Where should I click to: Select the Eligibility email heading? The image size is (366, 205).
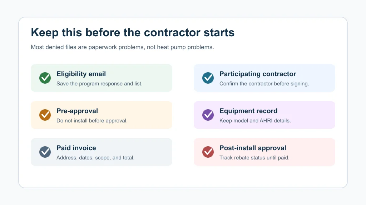[x=81, y=74]
